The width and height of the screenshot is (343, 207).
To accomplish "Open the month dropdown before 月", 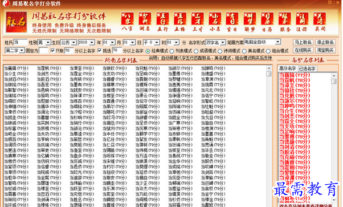I will [x=109, y=42].
